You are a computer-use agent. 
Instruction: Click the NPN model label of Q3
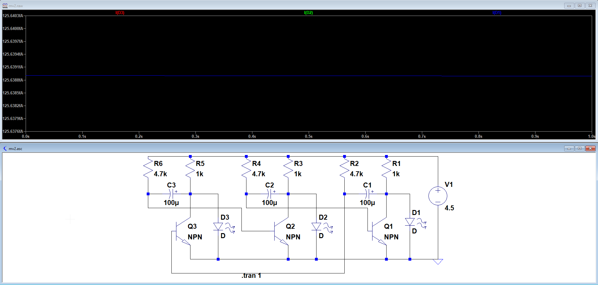(x=195, y=237)
